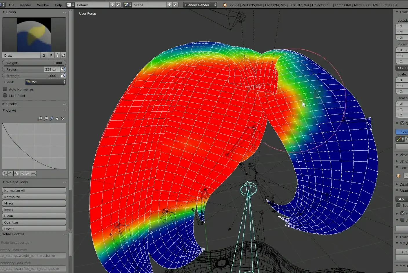
Task: Enable Multi-Paint checkbox
Action: [x=5, y=96]
